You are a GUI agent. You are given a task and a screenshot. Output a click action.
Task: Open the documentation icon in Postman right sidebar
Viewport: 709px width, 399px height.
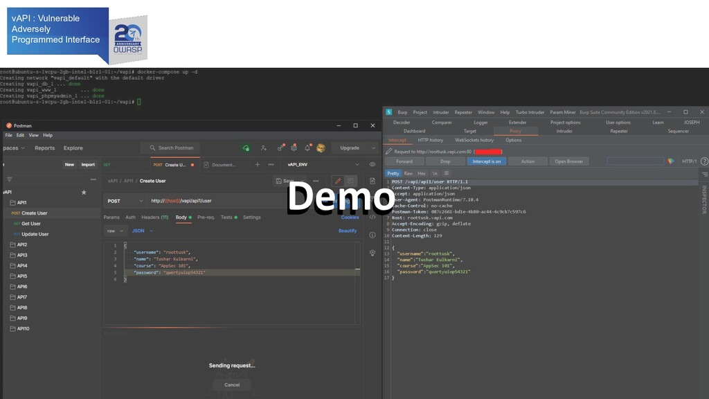coord(372,181)
